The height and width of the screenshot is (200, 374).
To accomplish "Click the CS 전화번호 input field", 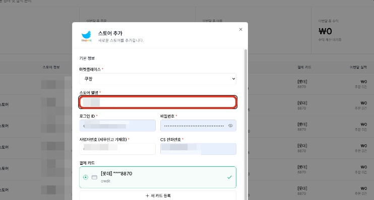I will point(198,149).
